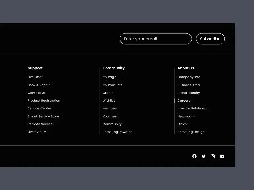Click the Community column heading
Viewport: 254px width, 190px height.
113,68
